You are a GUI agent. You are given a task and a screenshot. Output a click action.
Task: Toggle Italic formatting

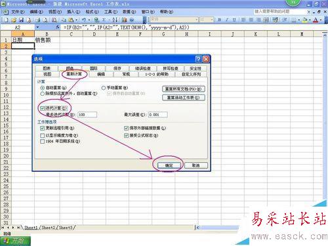227,20
